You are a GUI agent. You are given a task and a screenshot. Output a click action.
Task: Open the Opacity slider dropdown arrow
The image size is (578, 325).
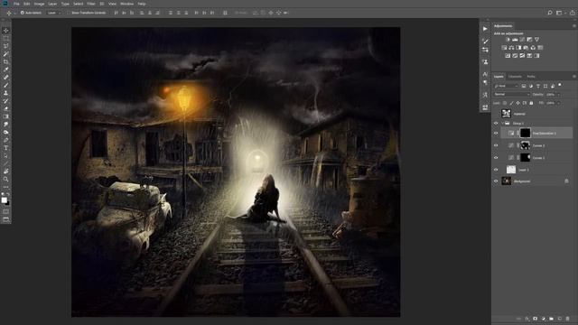pyautogui.click(x=558, y=94)
